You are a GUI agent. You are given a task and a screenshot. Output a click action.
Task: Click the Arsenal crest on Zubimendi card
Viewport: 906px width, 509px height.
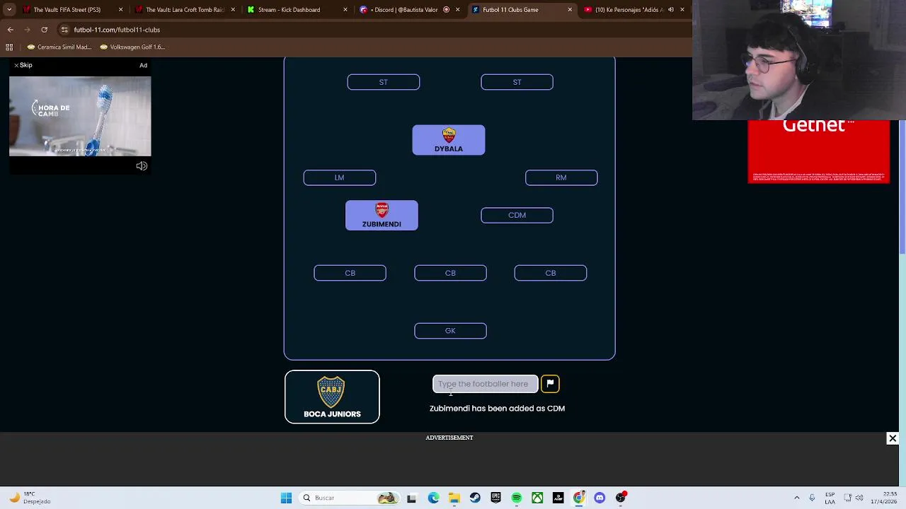(x=382, y=210)
